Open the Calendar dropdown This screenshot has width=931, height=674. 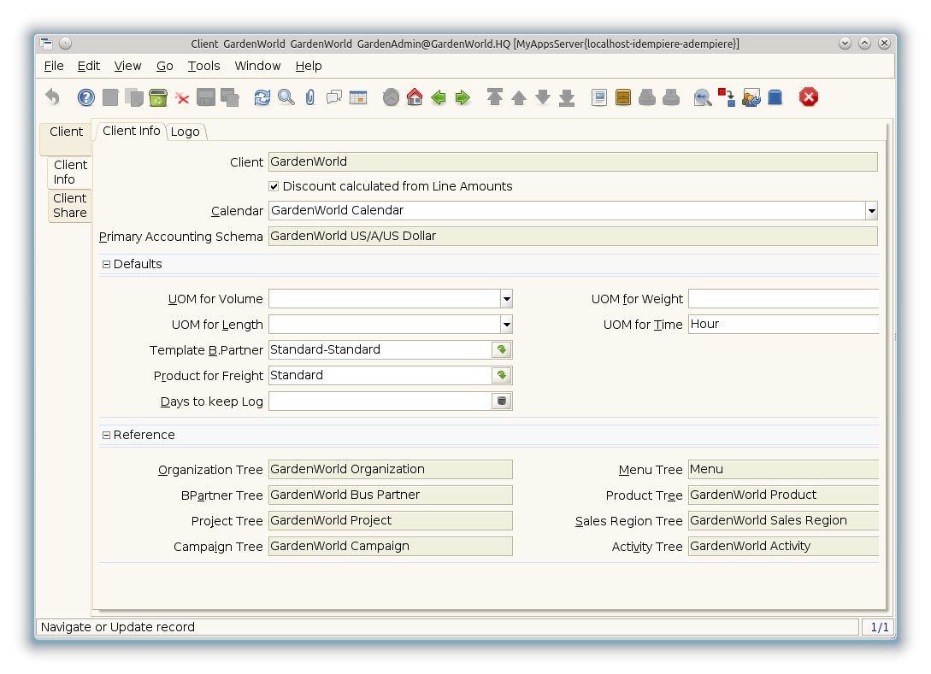tap(870, 210)
